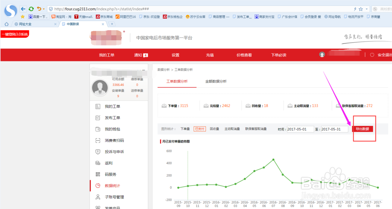This screenshot has height=209, width=392.
Task: Open 我的钱包 in the left sidebar
Action: click(112, 129)
